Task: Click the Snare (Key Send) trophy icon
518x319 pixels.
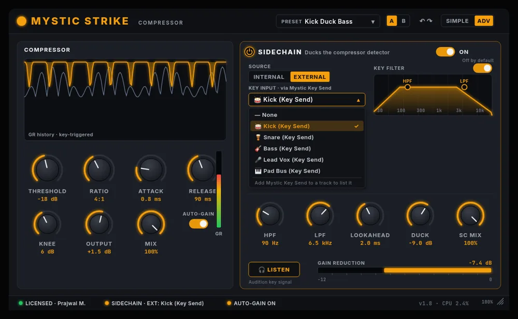Action: click(258, 137)
